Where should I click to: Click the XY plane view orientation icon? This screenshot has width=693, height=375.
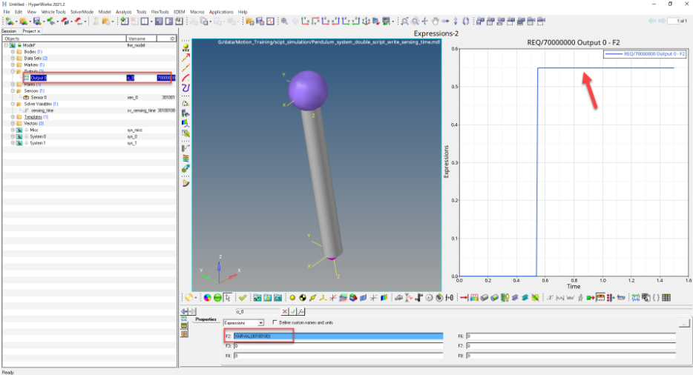(306, 21)
